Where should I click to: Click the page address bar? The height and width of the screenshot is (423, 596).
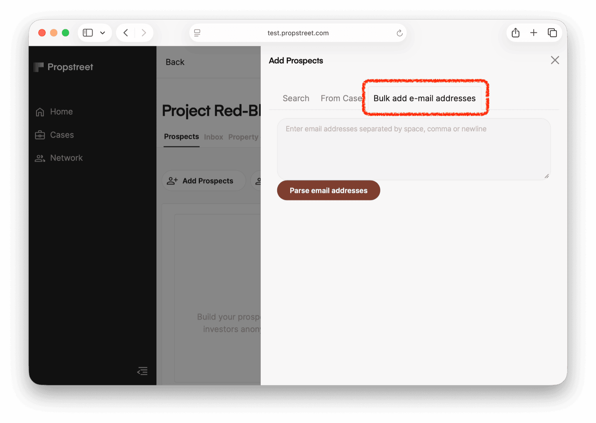298,33
